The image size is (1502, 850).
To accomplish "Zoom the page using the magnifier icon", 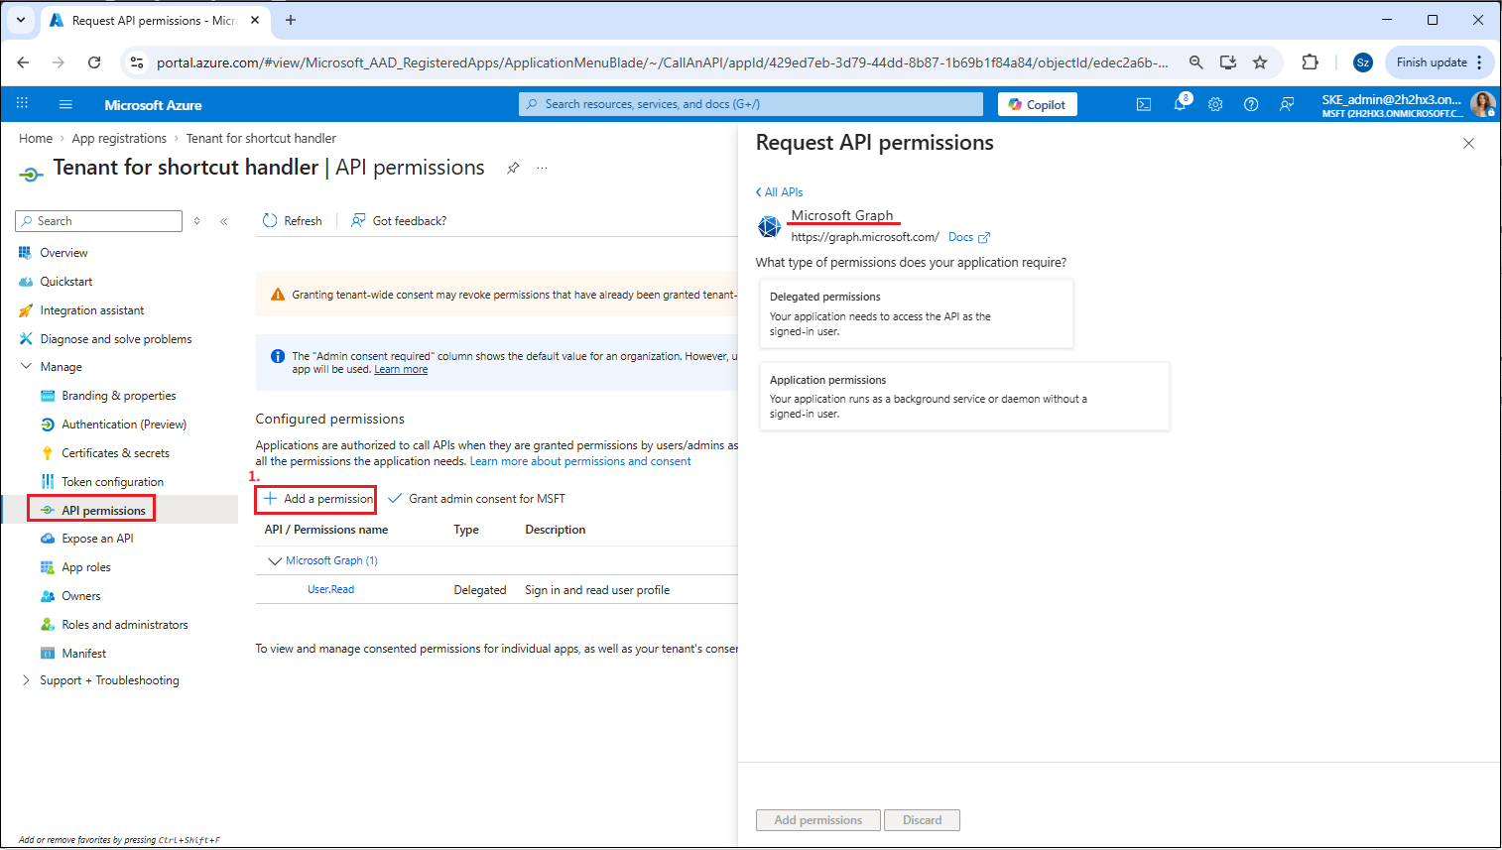I will tap(1196, 62).
